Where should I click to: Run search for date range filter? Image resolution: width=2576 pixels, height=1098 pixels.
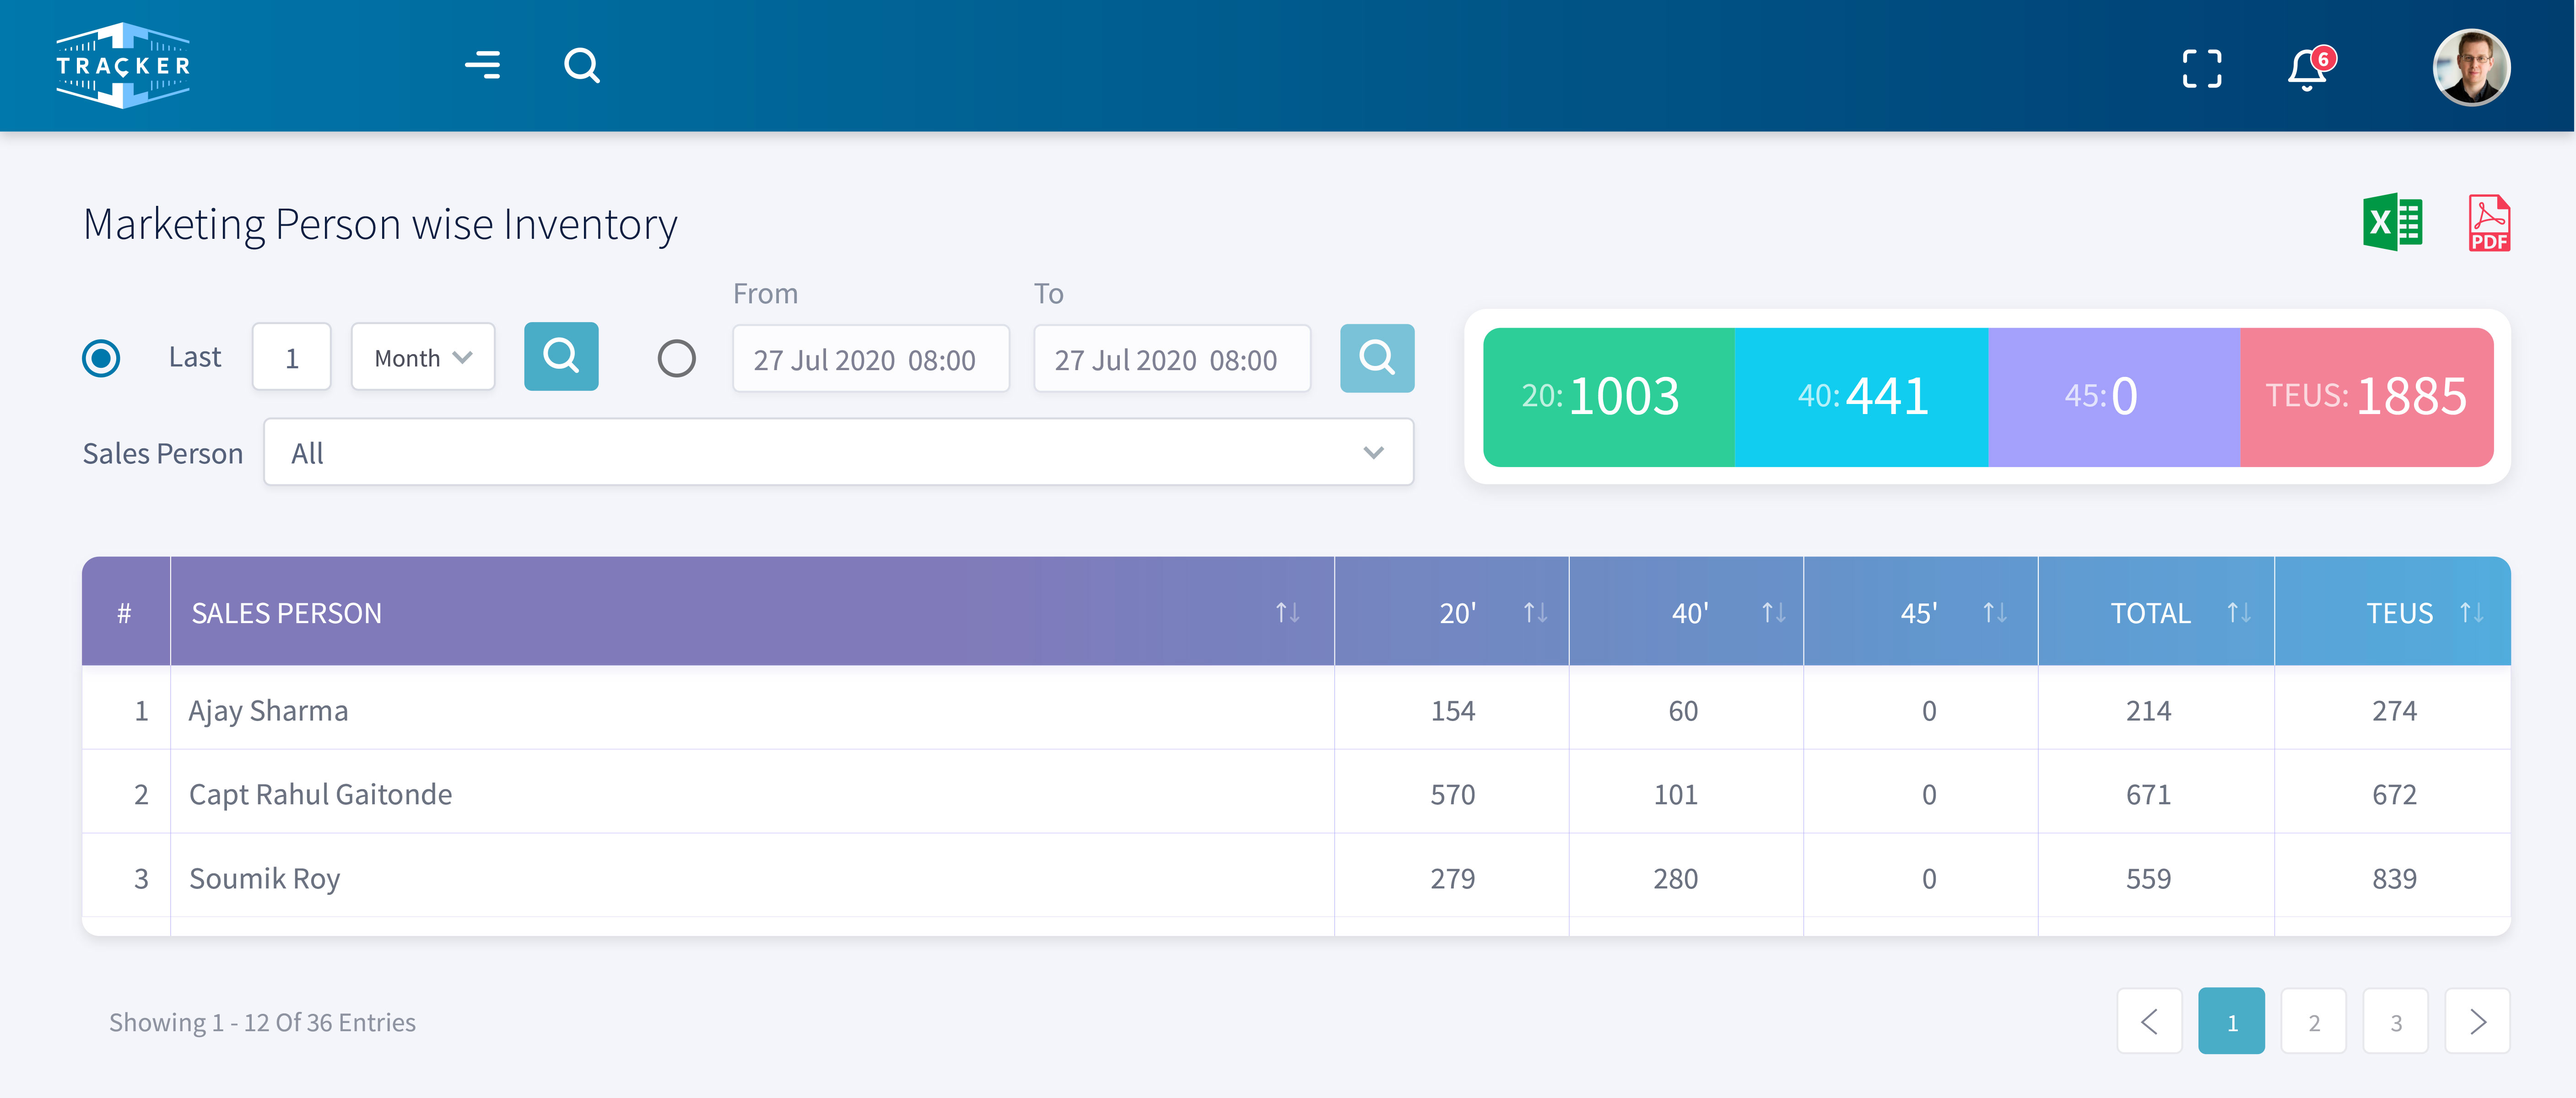(1377, 358)
